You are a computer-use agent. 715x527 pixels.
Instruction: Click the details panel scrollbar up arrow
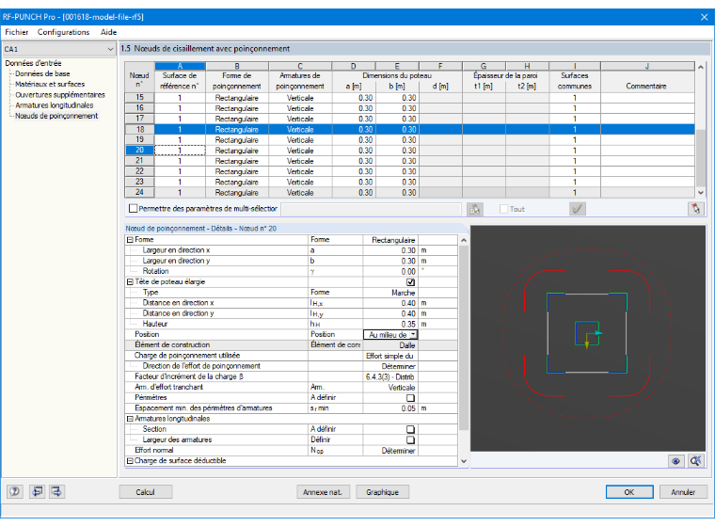click(x=463, y=240)
